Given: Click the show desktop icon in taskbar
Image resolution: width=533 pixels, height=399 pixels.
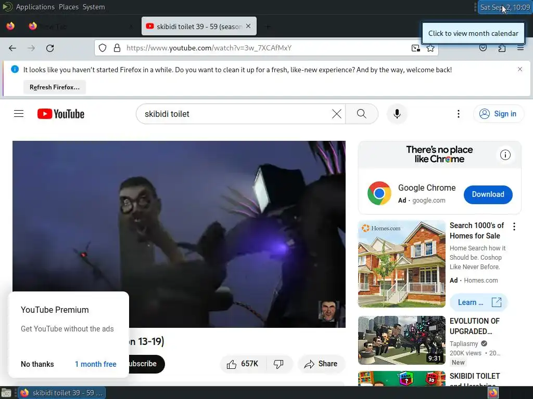Looking at the screenshot, I should click(x=6, y=393).
